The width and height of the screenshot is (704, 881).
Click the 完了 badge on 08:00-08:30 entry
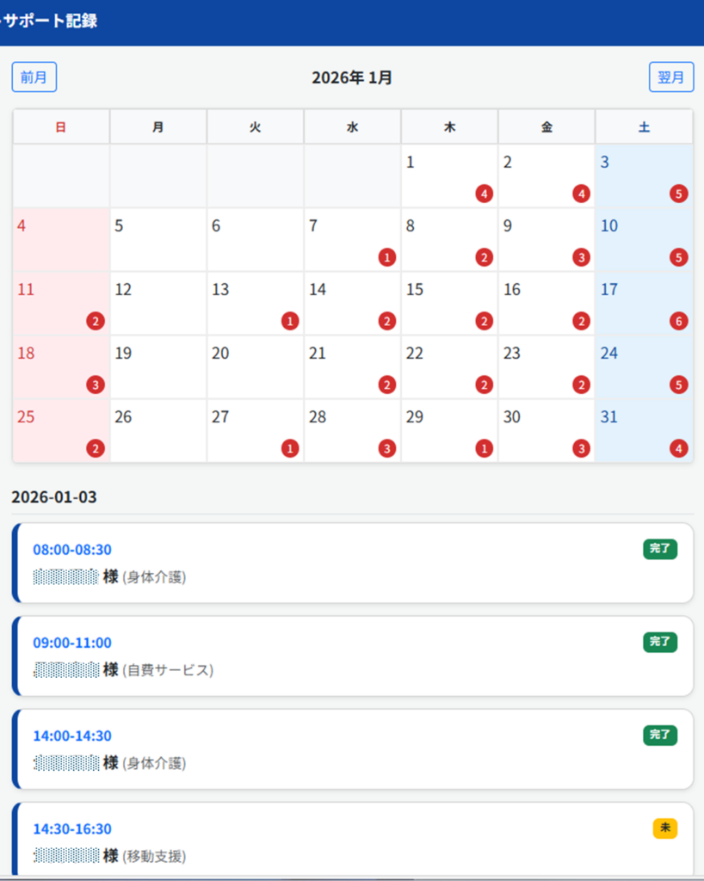pos(659,549)
